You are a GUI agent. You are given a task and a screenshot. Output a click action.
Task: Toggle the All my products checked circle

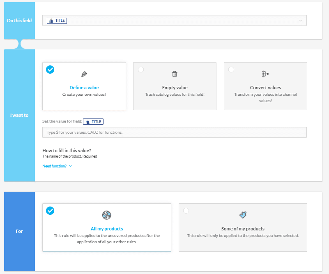[x=50, y=211]
